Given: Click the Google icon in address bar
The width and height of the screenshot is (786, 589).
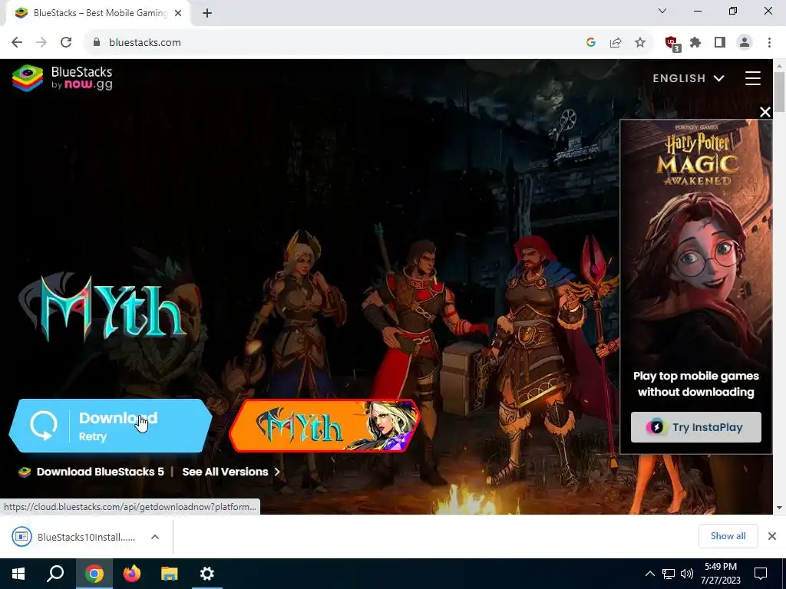Looking at the screenshot, I should tap(590, 43).
